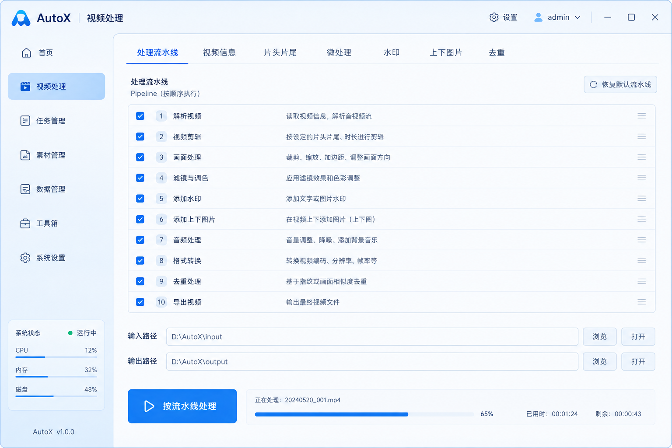Open the 工具箱 briefcase icon
Screen dimensions: 672x448
[x=25, y=224]
